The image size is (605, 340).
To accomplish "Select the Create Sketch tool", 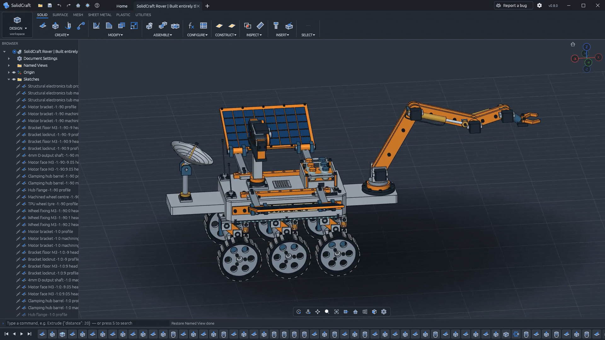I will click(43, 26).
